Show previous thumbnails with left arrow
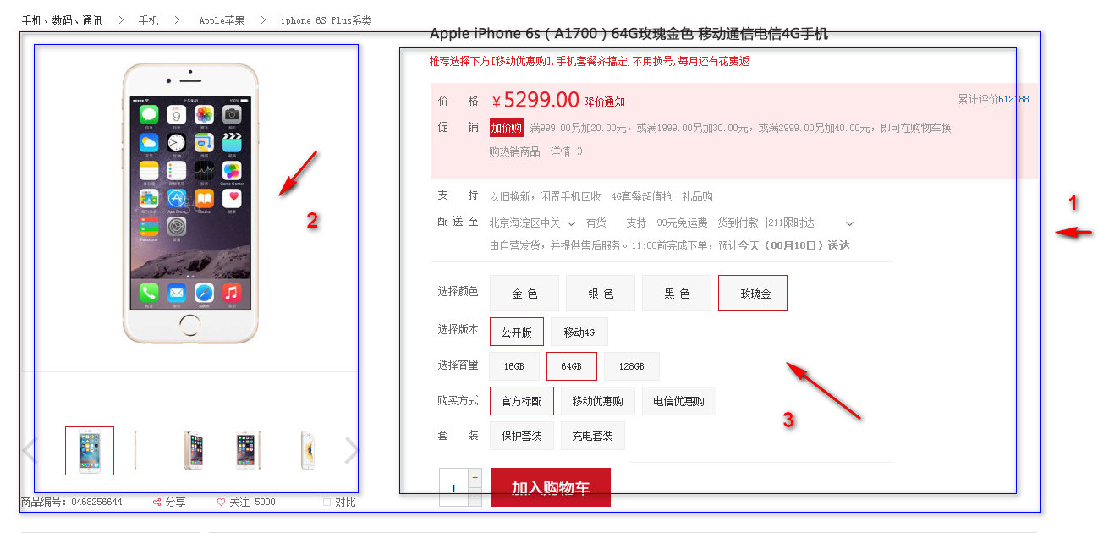The width and height of the screenshot is (1098, 533). tap(30, 451)
